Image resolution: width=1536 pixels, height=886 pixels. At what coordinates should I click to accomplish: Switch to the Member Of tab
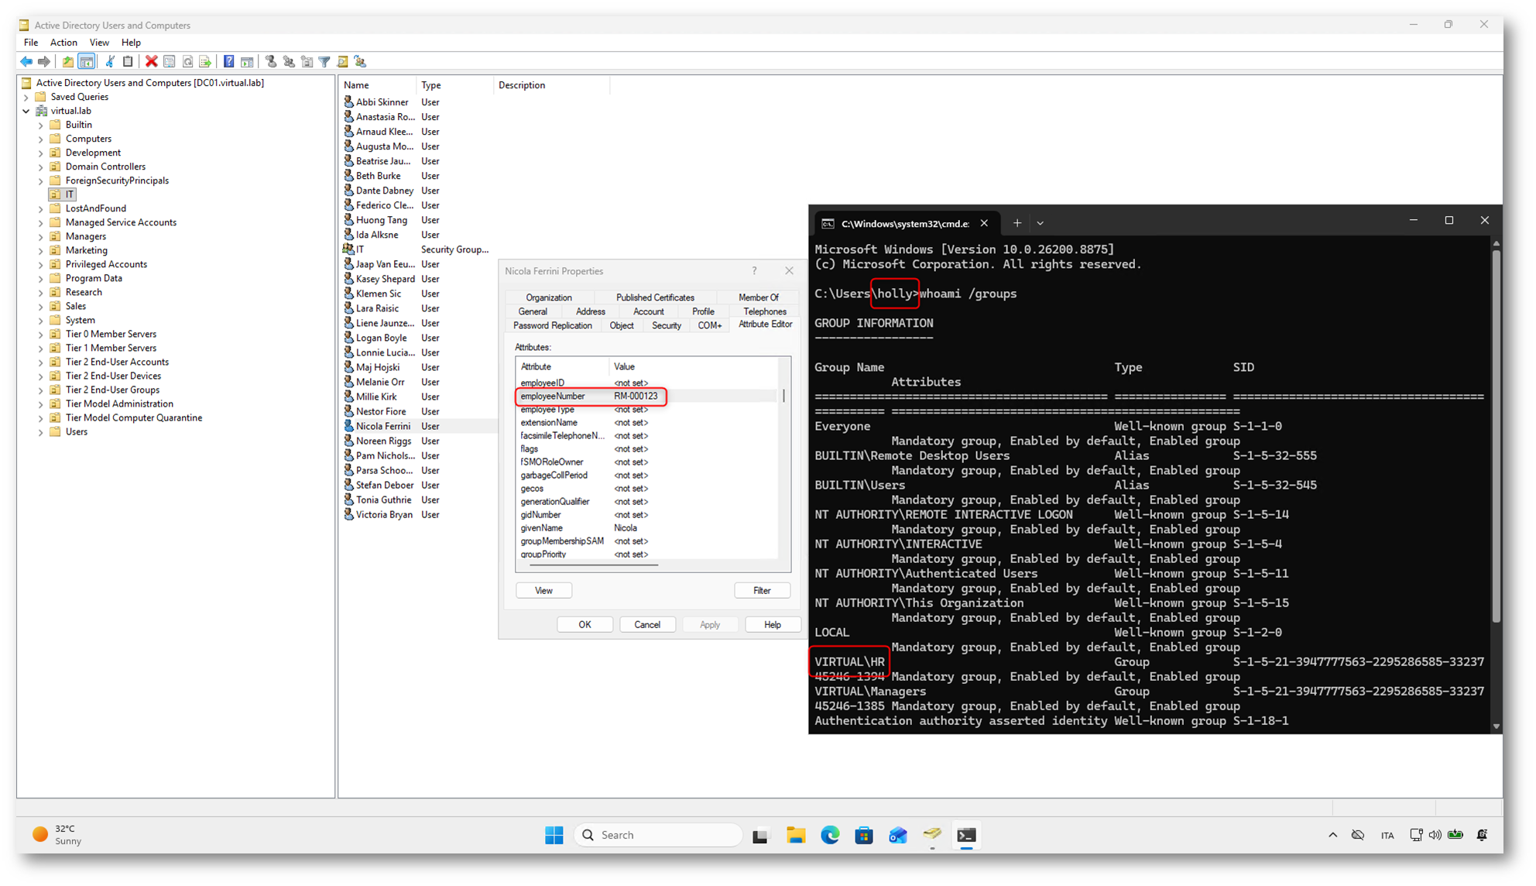[x=758, y=297]
